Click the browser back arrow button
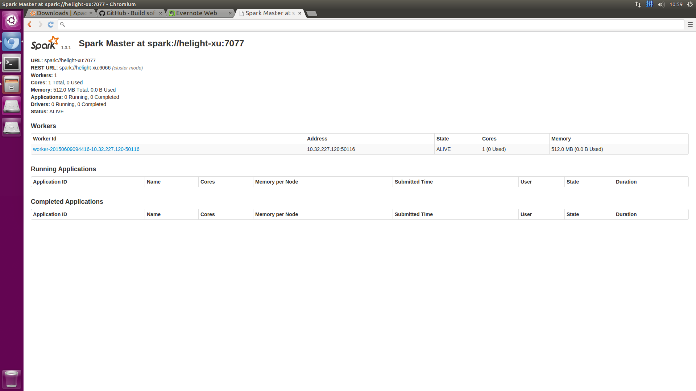 [x=30, y=24]
